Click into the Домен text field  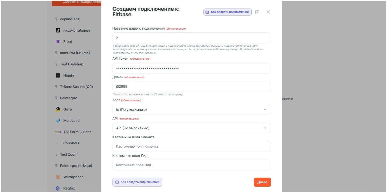point(191,86)
